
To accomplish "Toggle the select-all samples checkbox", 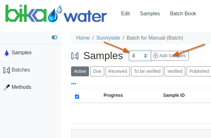I will (x=77, y=96).
